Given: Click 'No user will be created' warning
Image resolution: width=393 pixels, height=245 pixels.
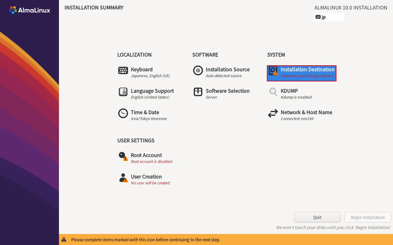Looking at the screenshot, I should [150, 183].
